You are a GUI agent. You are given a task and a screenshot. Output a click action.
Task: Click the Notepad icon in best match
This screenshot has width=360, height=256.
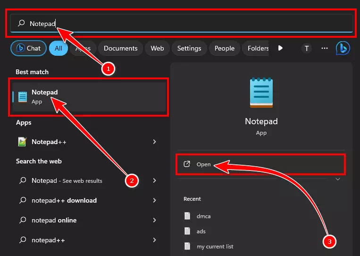(x=23, y=97)
